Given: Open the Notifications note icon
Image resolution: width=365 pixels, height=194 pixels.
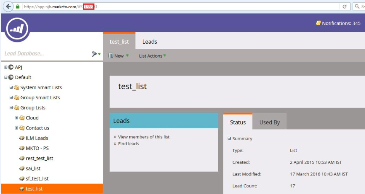Looking at the screenshot, I should [318, 23].
